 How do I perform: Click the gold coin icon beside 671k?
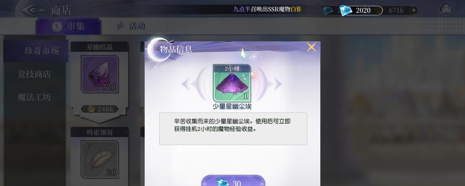378,10
